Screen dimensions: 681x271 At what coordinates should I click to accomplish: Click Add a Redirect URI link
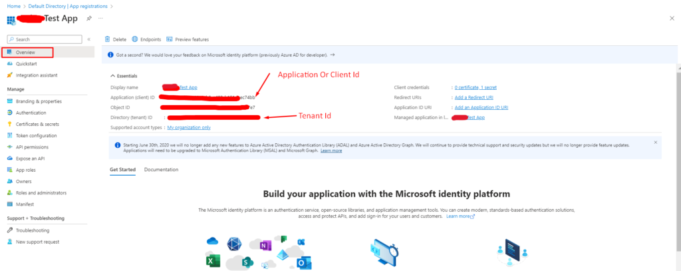pyautogui.click(x=474, y=97)
